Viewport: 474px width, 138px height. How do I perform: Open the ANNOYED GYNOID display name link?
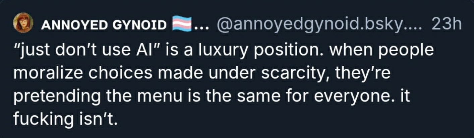tap(104, 24)
